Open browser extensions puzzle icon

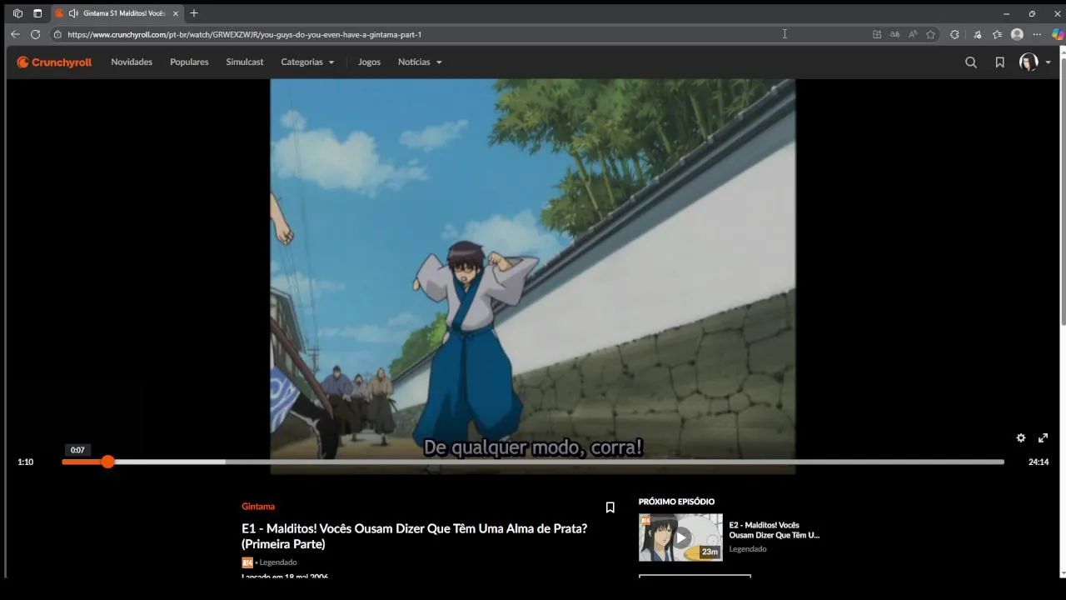pyautogui.click(x=954, y=34)
